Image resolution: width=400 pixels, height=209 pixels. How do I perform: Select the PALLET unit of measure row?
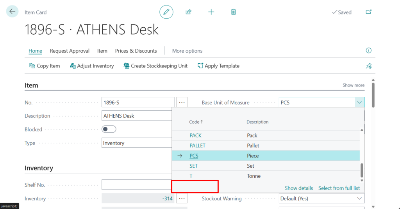pyautogui.click(x=197, y=145)
